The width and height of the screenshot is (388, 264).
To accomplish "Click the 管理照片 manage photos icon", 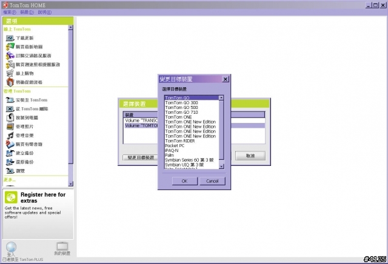I will tap(10, 127).
